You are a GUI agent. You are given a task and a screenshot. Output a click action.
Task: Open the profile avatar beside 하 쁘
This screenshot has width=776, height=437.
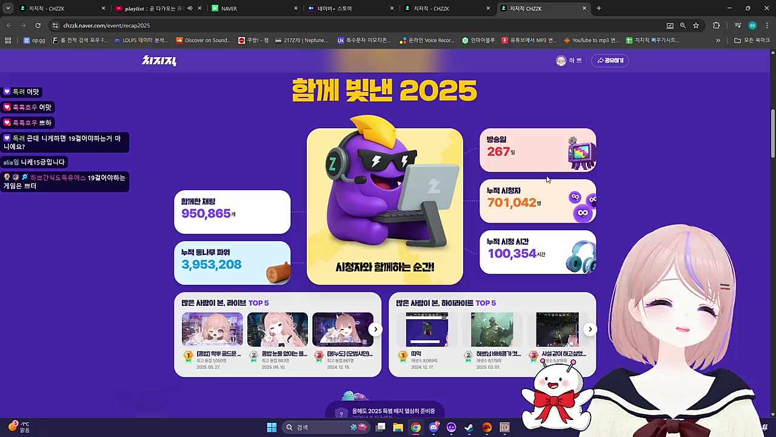[x=561, y=60]
